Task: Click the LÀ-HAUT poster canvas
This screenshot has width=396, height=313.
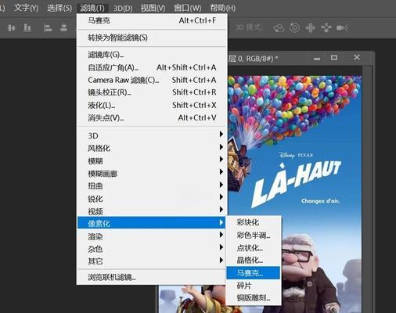Action: (295, 194)
